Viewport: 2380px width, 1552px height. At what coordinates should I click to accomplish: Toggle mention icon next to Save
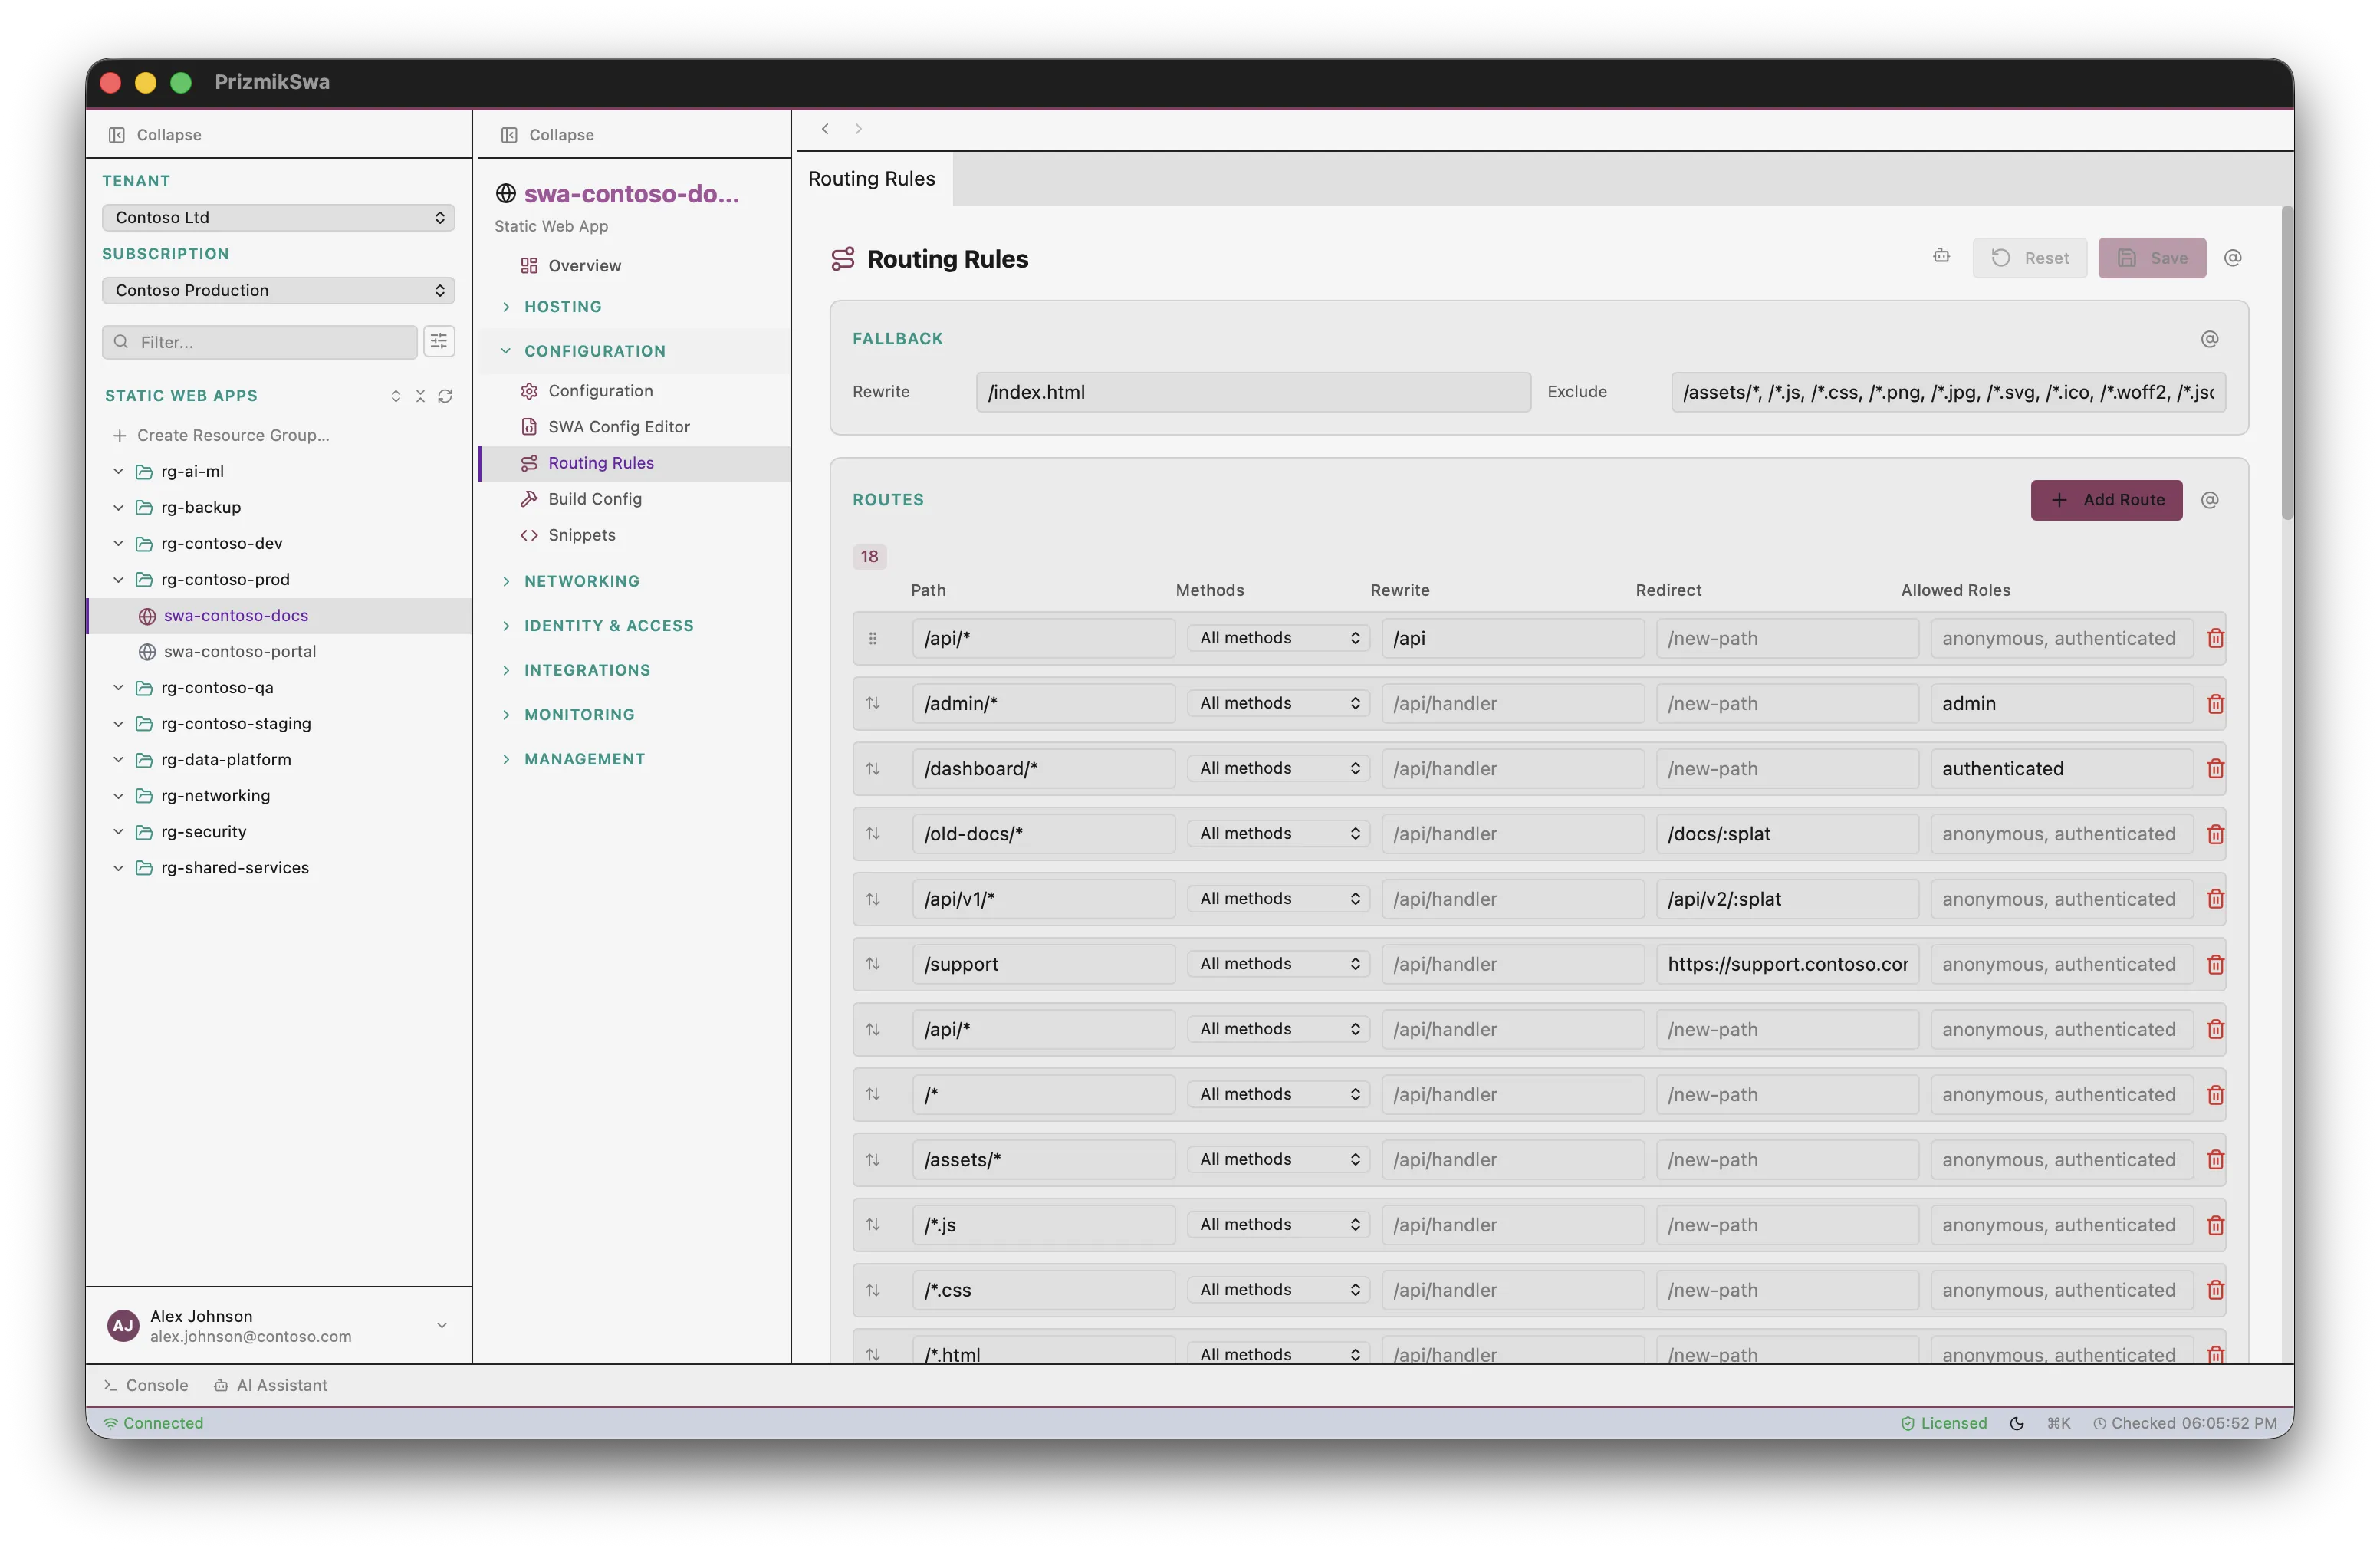tap(2234, 257)
